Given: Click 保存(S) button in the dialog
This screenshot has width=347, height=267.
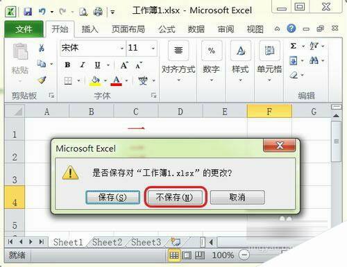Looking at the screenshot, I should 112,198.
